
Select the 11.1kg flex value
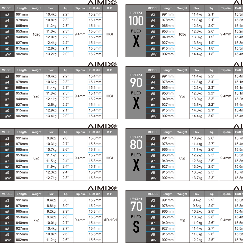click(x=51, y=155)
